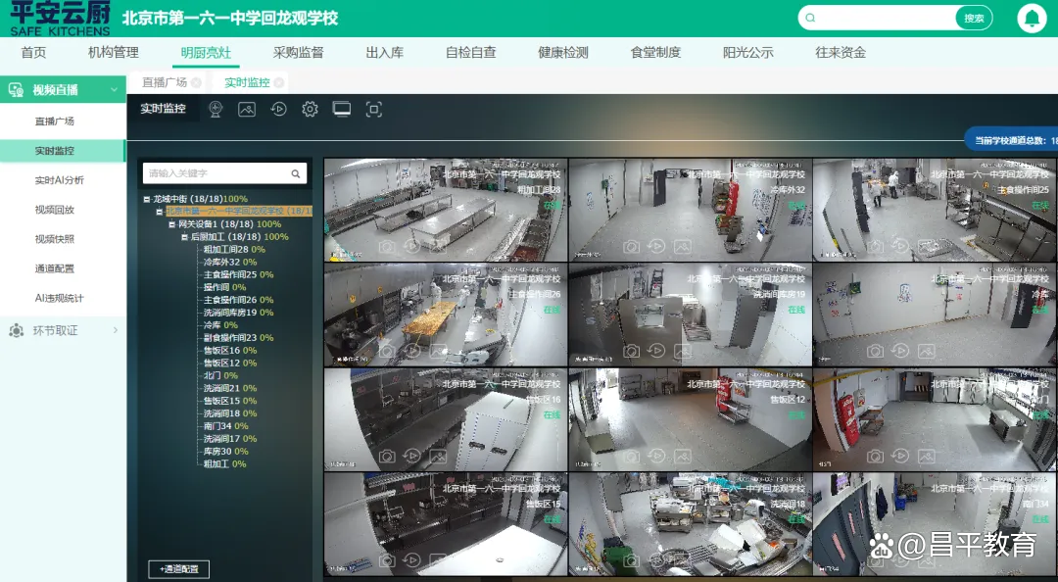Click the channel keyword search field
Screen dimensions: 1058x582
click(216, 173)
